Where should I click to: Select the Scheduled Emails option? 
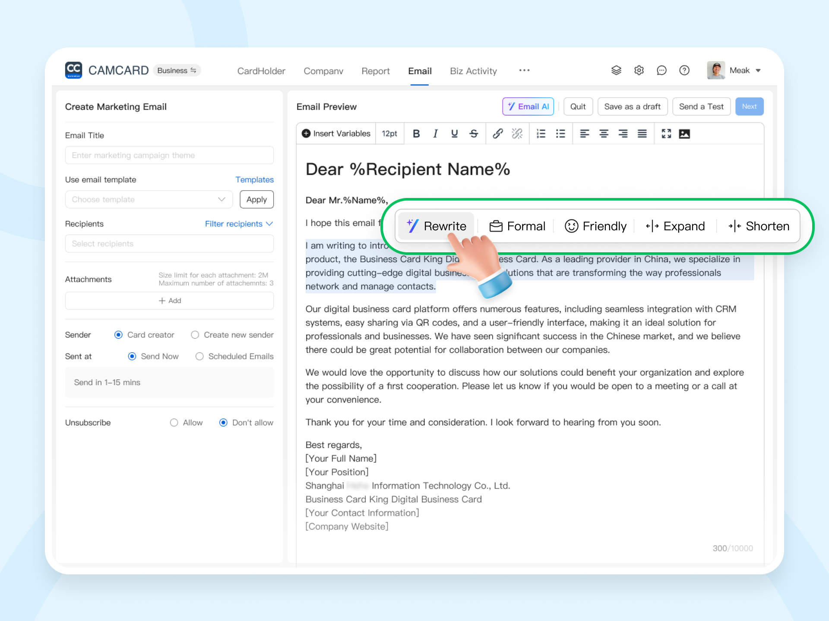[x=234, y=356]
